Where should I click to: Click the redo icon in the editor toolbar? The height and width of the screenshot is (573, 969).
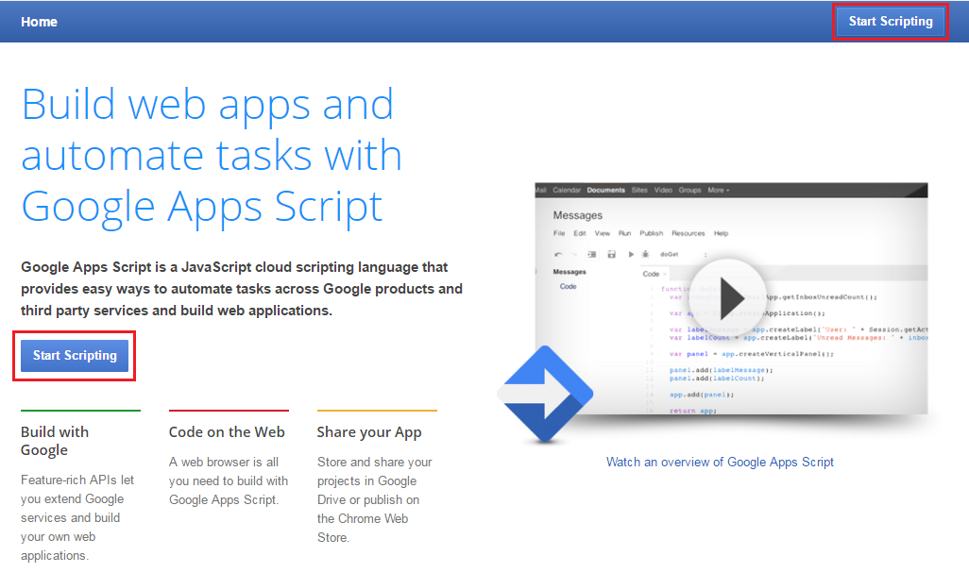[x=573, y=255]
